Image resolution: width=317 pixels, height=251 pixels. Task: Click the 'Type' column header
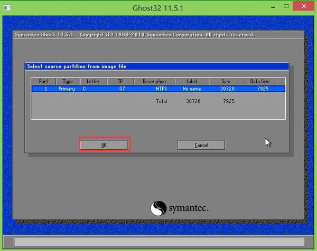coord(68,82)
